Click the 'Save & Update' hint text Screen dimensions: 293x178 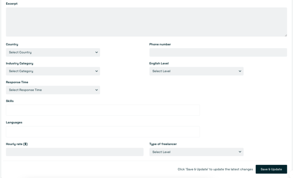click(215, 169)
